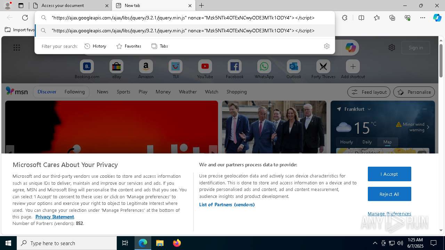
Task: Switch weather card to Hourly
Action: click(x=347, y=142)
